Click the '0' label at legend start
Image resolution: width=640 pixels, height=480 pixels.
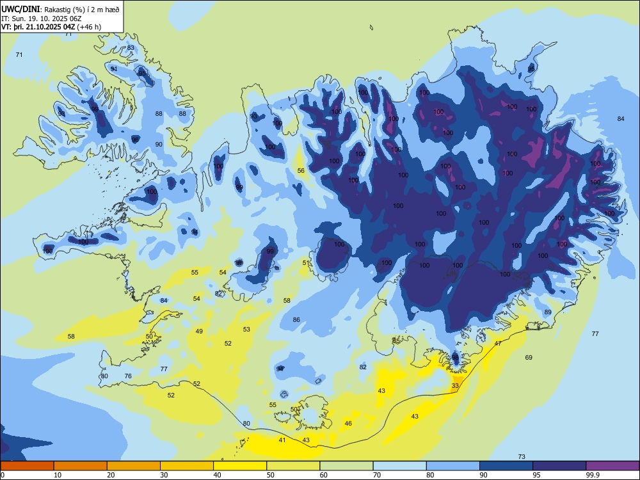tap(3, 475)
